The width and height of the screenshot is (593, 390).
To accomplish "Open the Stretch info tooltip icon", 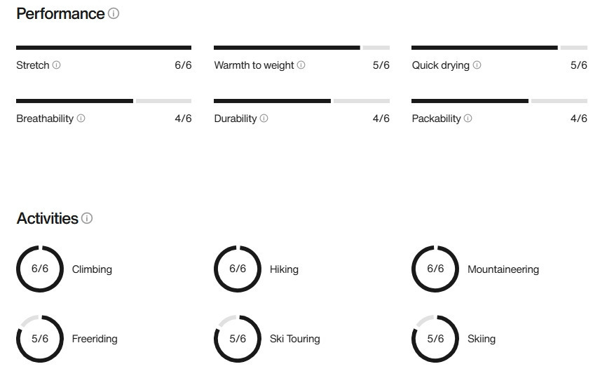I will click(57, 65).
